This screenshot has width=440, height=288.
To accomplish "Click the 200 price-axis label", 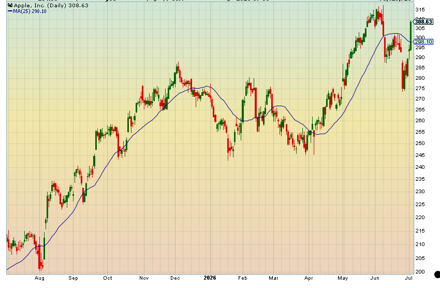I will [x=420, y=272].
